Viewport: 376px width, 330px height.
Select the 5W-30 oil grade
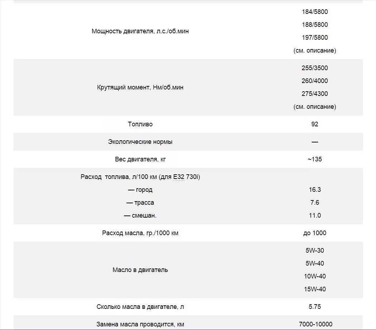point(315,251)
